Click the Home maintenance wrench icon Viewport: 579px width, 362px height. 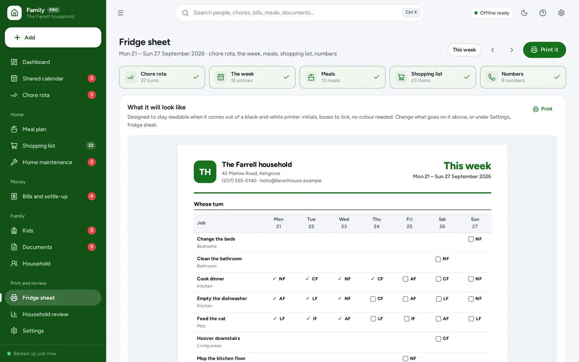14,162
